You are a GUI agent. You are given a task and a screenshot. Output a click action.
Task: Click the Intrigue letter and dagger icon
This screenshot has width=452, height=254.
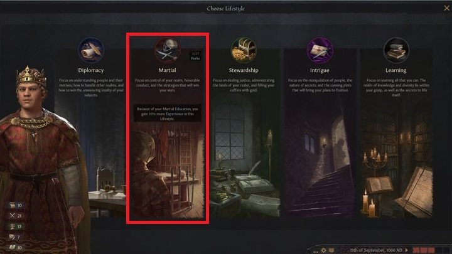tap(320, 50)
